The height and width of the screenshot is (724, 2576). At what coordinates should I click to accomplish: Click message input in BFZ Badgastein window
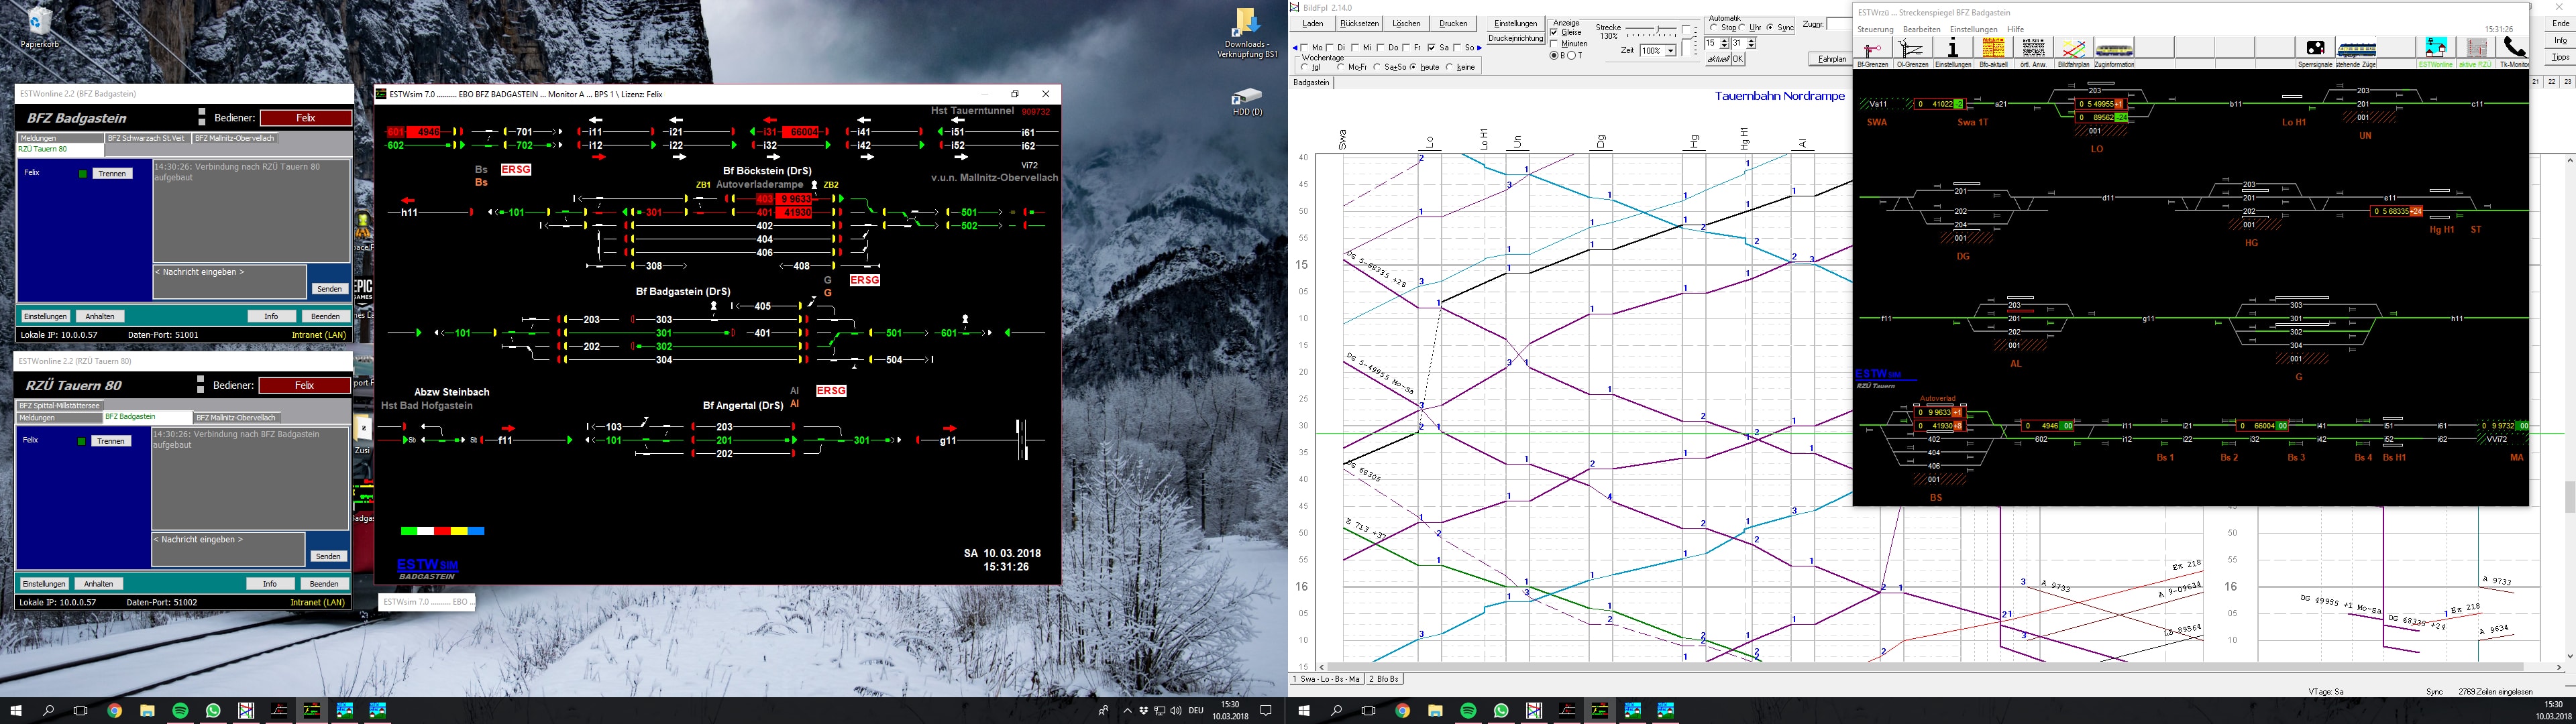pyautogui.click(x=229, y=281)
